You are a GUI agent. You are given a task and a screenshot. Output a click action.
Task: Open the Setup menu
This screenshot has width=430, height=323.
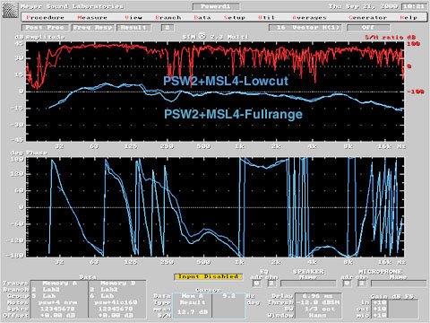tap(235, 18)
